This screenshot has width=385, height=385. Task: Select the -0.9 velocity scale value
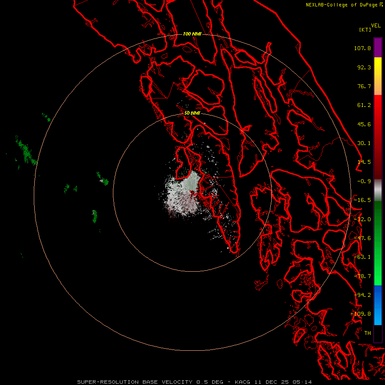[364, 181]
